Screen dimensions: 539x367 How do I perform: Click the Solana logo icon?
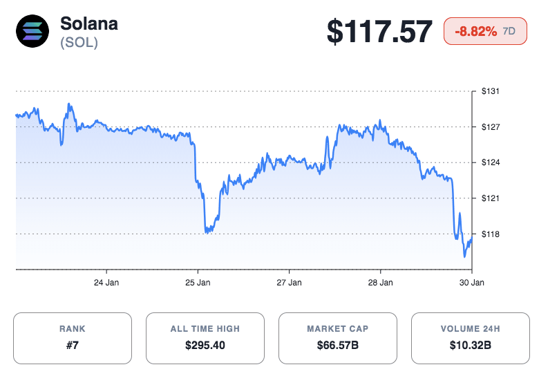point(32,32)
